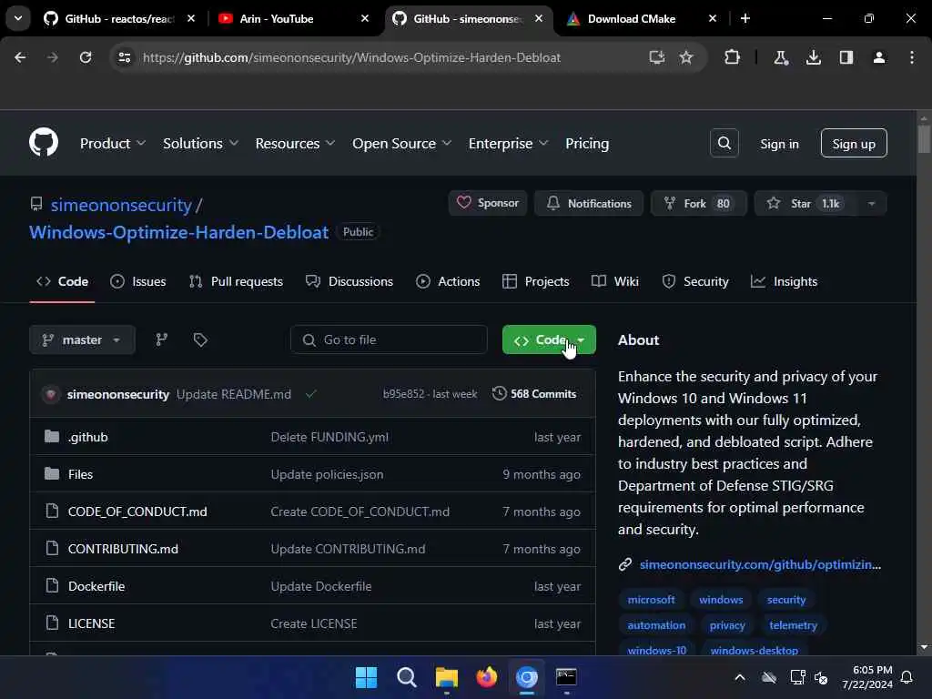Open the Projects tab
The width and height of the screenshot is (932, 699).
pyautogui.click(x=535, y=281)
